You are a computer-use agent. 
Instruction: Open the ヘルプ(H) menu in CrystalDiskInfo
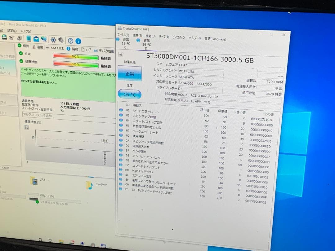click(194, 38)
